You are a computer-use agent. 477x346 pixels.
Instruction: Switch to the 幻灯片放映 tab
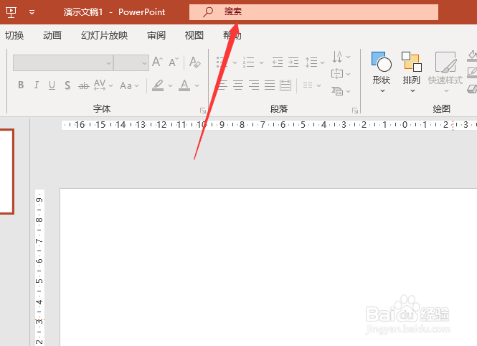click(104, 35)
